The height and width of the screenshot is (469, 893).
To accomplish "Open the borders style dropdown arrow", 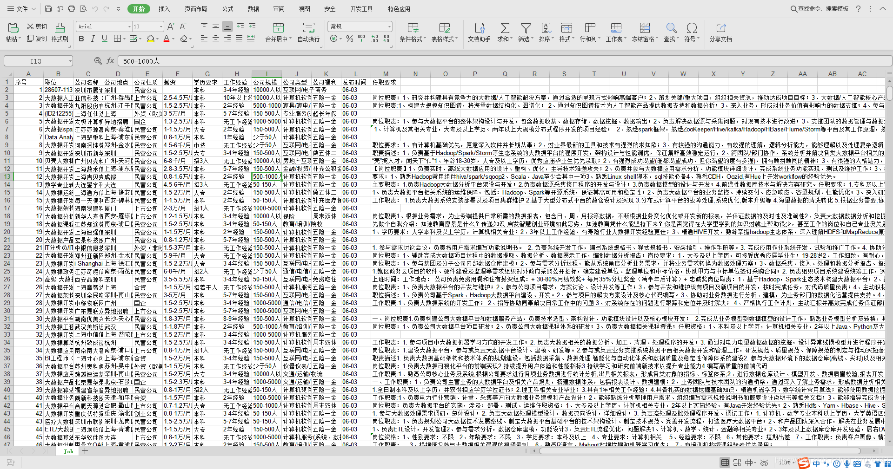I will coord(125,39).
